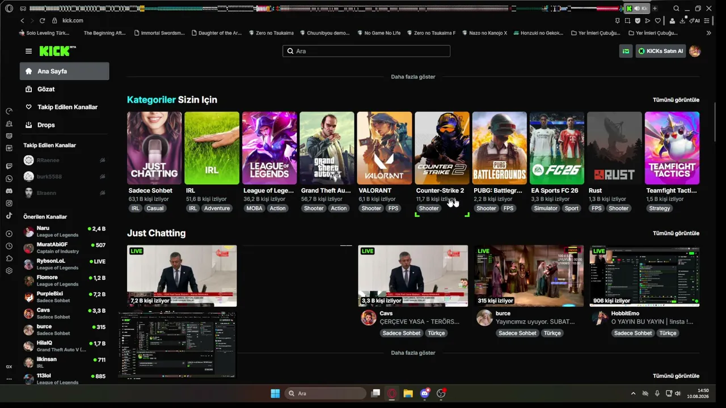Open Teamfight Tactics category card
Viewport: 726px width, 408px height.
(672, 148)
